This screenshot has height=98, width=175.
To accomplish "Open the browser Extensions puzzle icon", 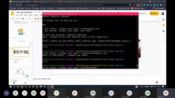I will tap(161, 5).
